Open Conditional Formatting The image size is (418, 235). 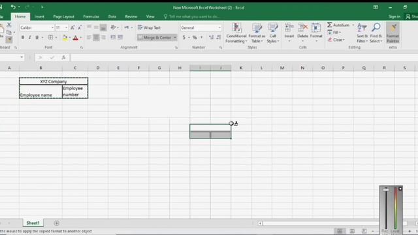pos(236,33)
